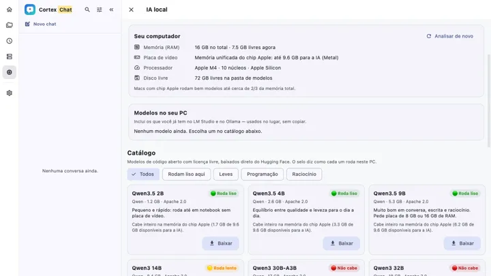This screenshot has width=491, height=276.
Task: Click the Qwen3.5 9B card title
Action: (x=389, y=194)
